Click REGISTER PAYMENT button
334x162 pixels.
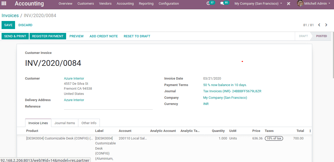pyautogui.click(x=48, y=36)
